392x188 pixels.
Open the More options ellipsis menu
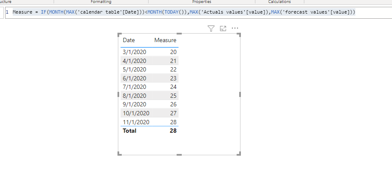click(235, 28)
